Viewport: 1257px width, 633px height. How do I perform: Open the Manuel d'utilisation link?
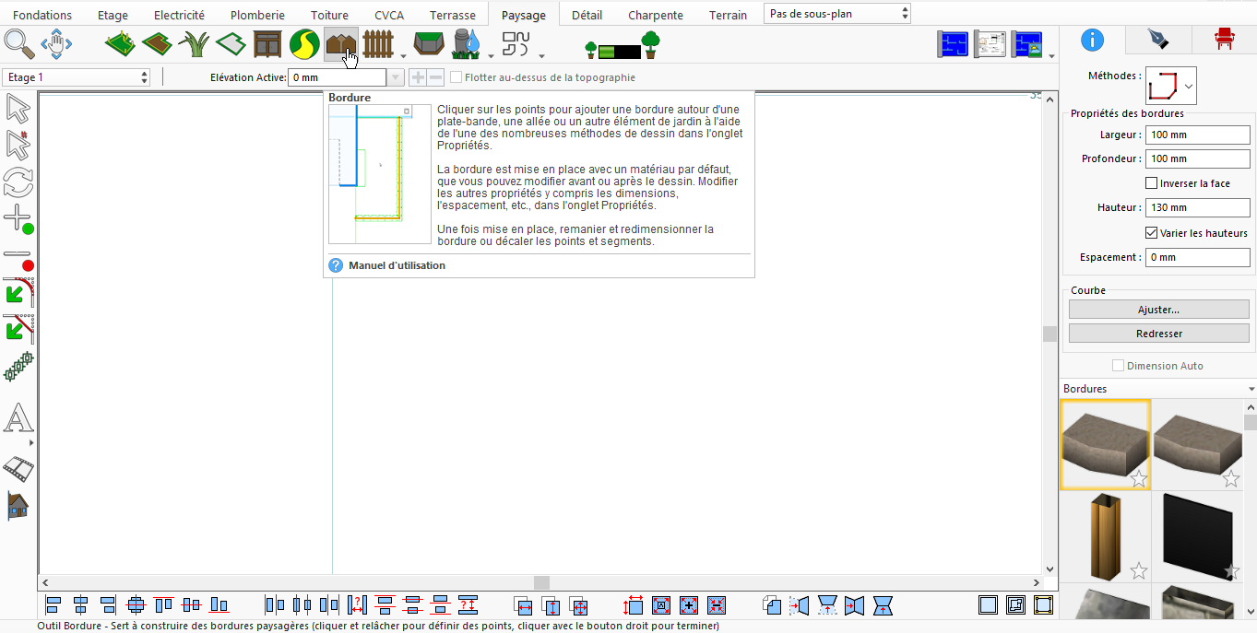[397, 265]
